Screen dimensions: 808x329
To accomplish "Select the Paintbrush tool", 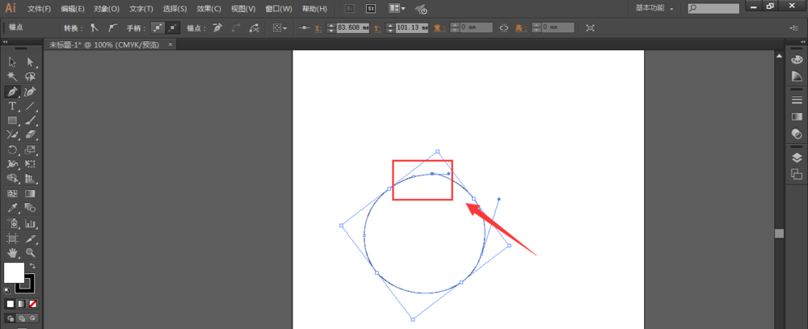I will (31, 120).
